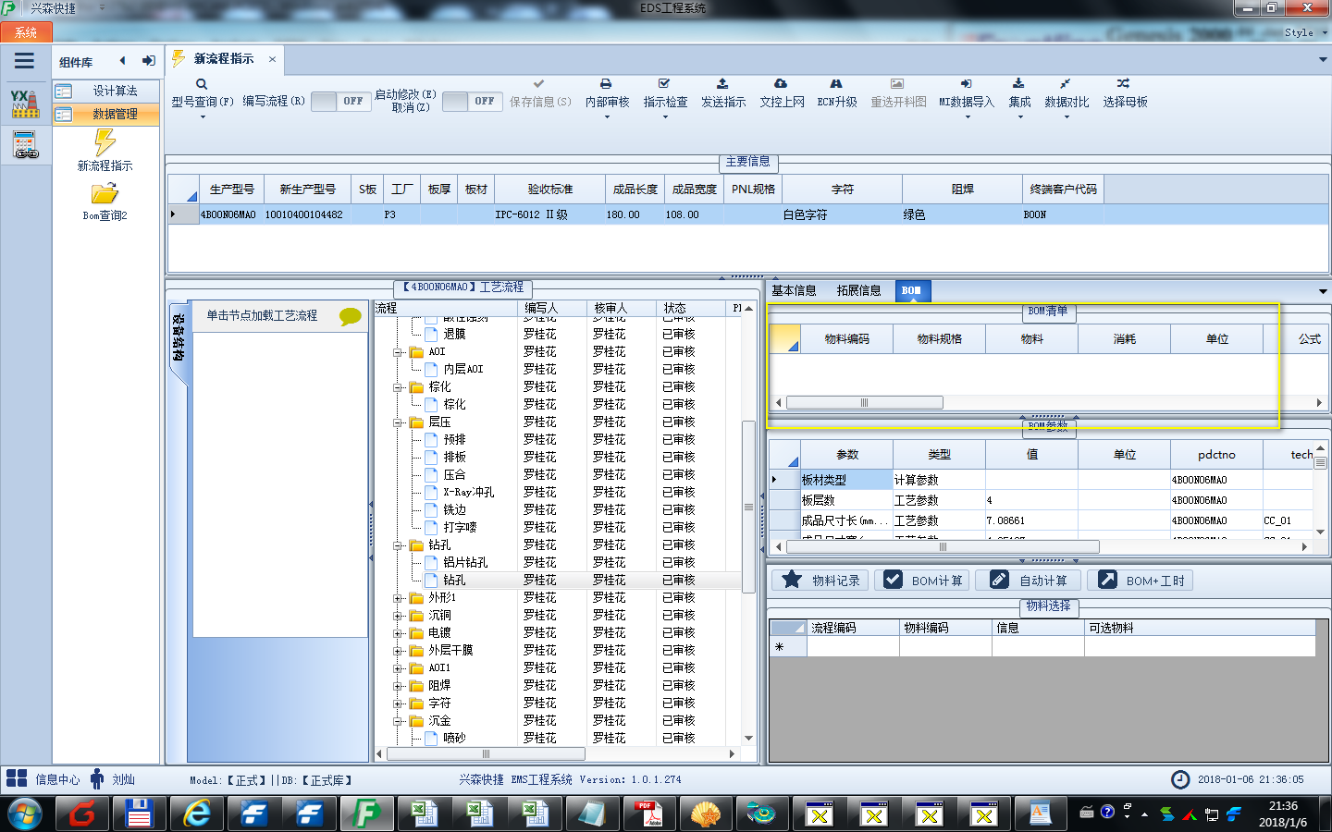This screenshot has height=832, width=1332.
Task: Select the 铝片钻孔 tree item
Action: click(x=465, y=563)
